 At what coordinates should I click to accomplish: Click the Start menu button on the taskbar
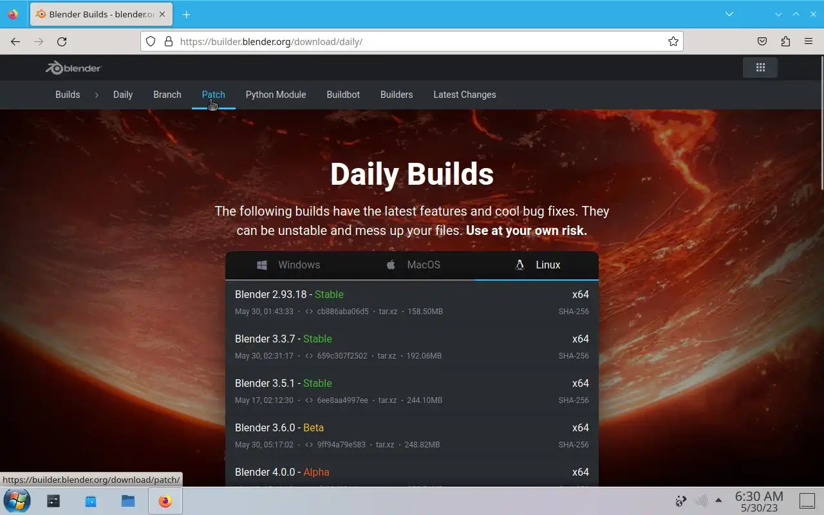coord(17,500)
